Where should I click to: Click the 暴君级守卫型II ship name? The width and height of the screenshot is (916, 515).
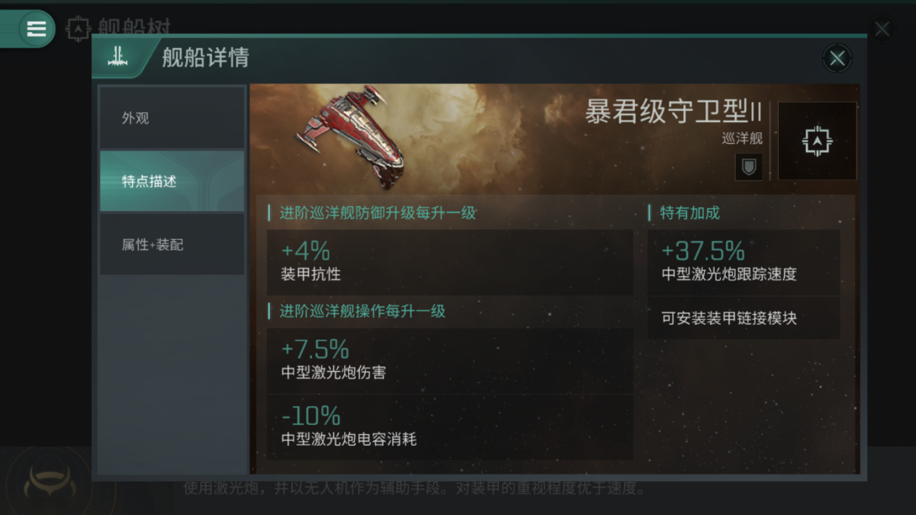click(674, 112)
